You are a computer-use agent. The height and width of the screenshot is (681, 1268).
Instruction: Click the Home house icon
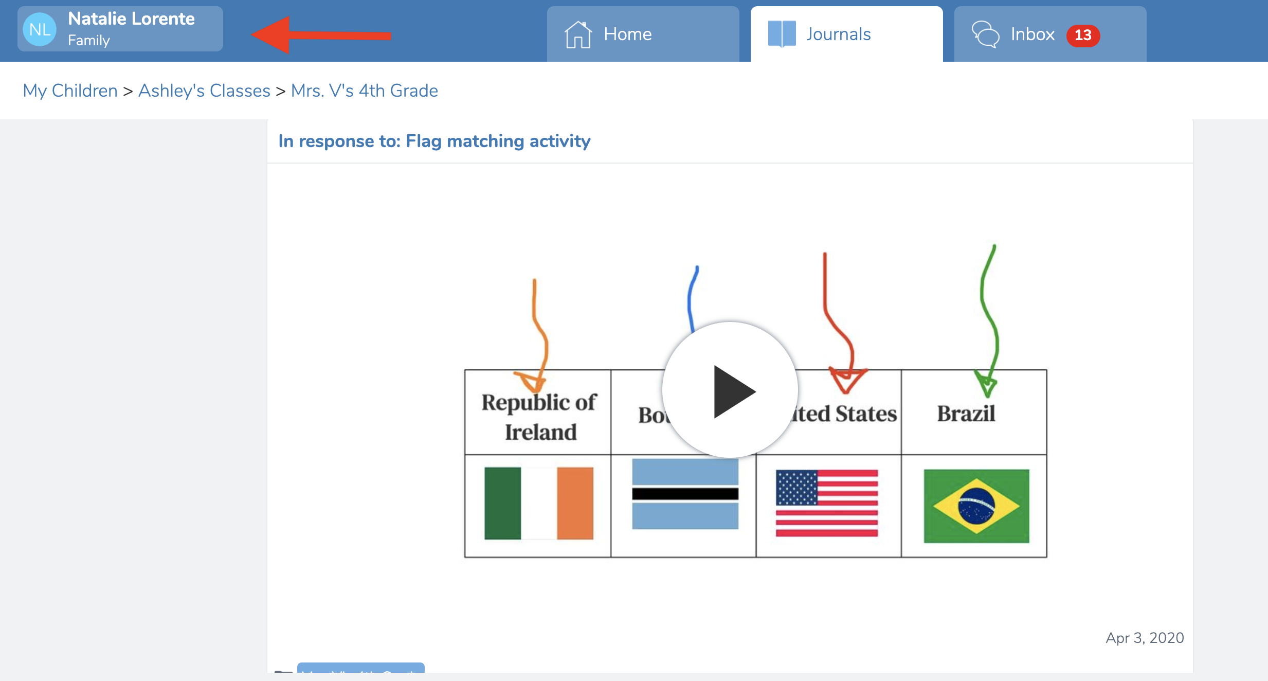point(578,34)
